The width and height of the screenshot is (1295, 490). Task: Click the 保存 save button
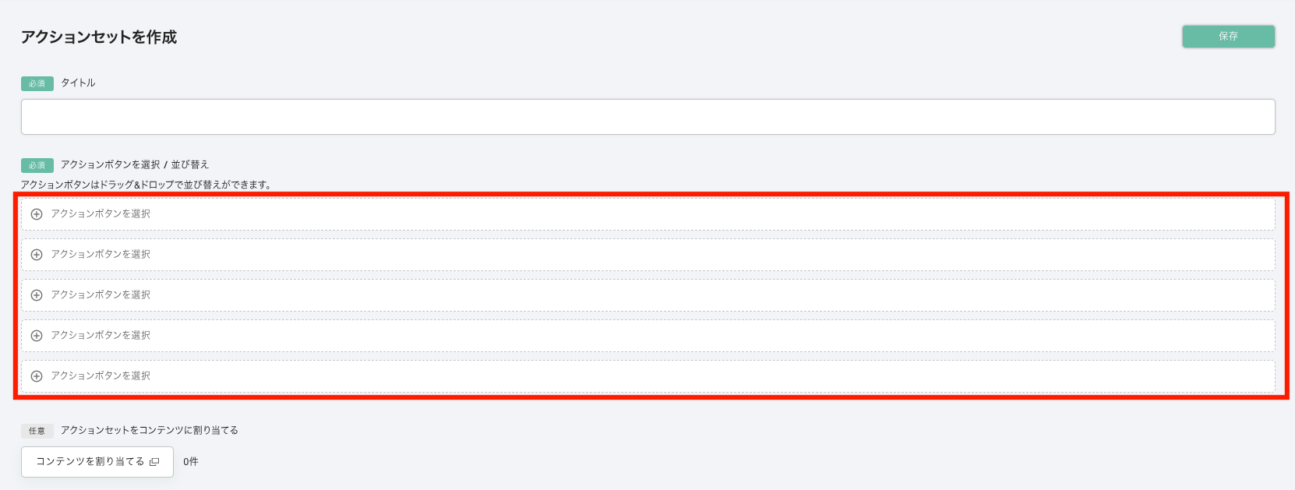[x=1228, y=37]
